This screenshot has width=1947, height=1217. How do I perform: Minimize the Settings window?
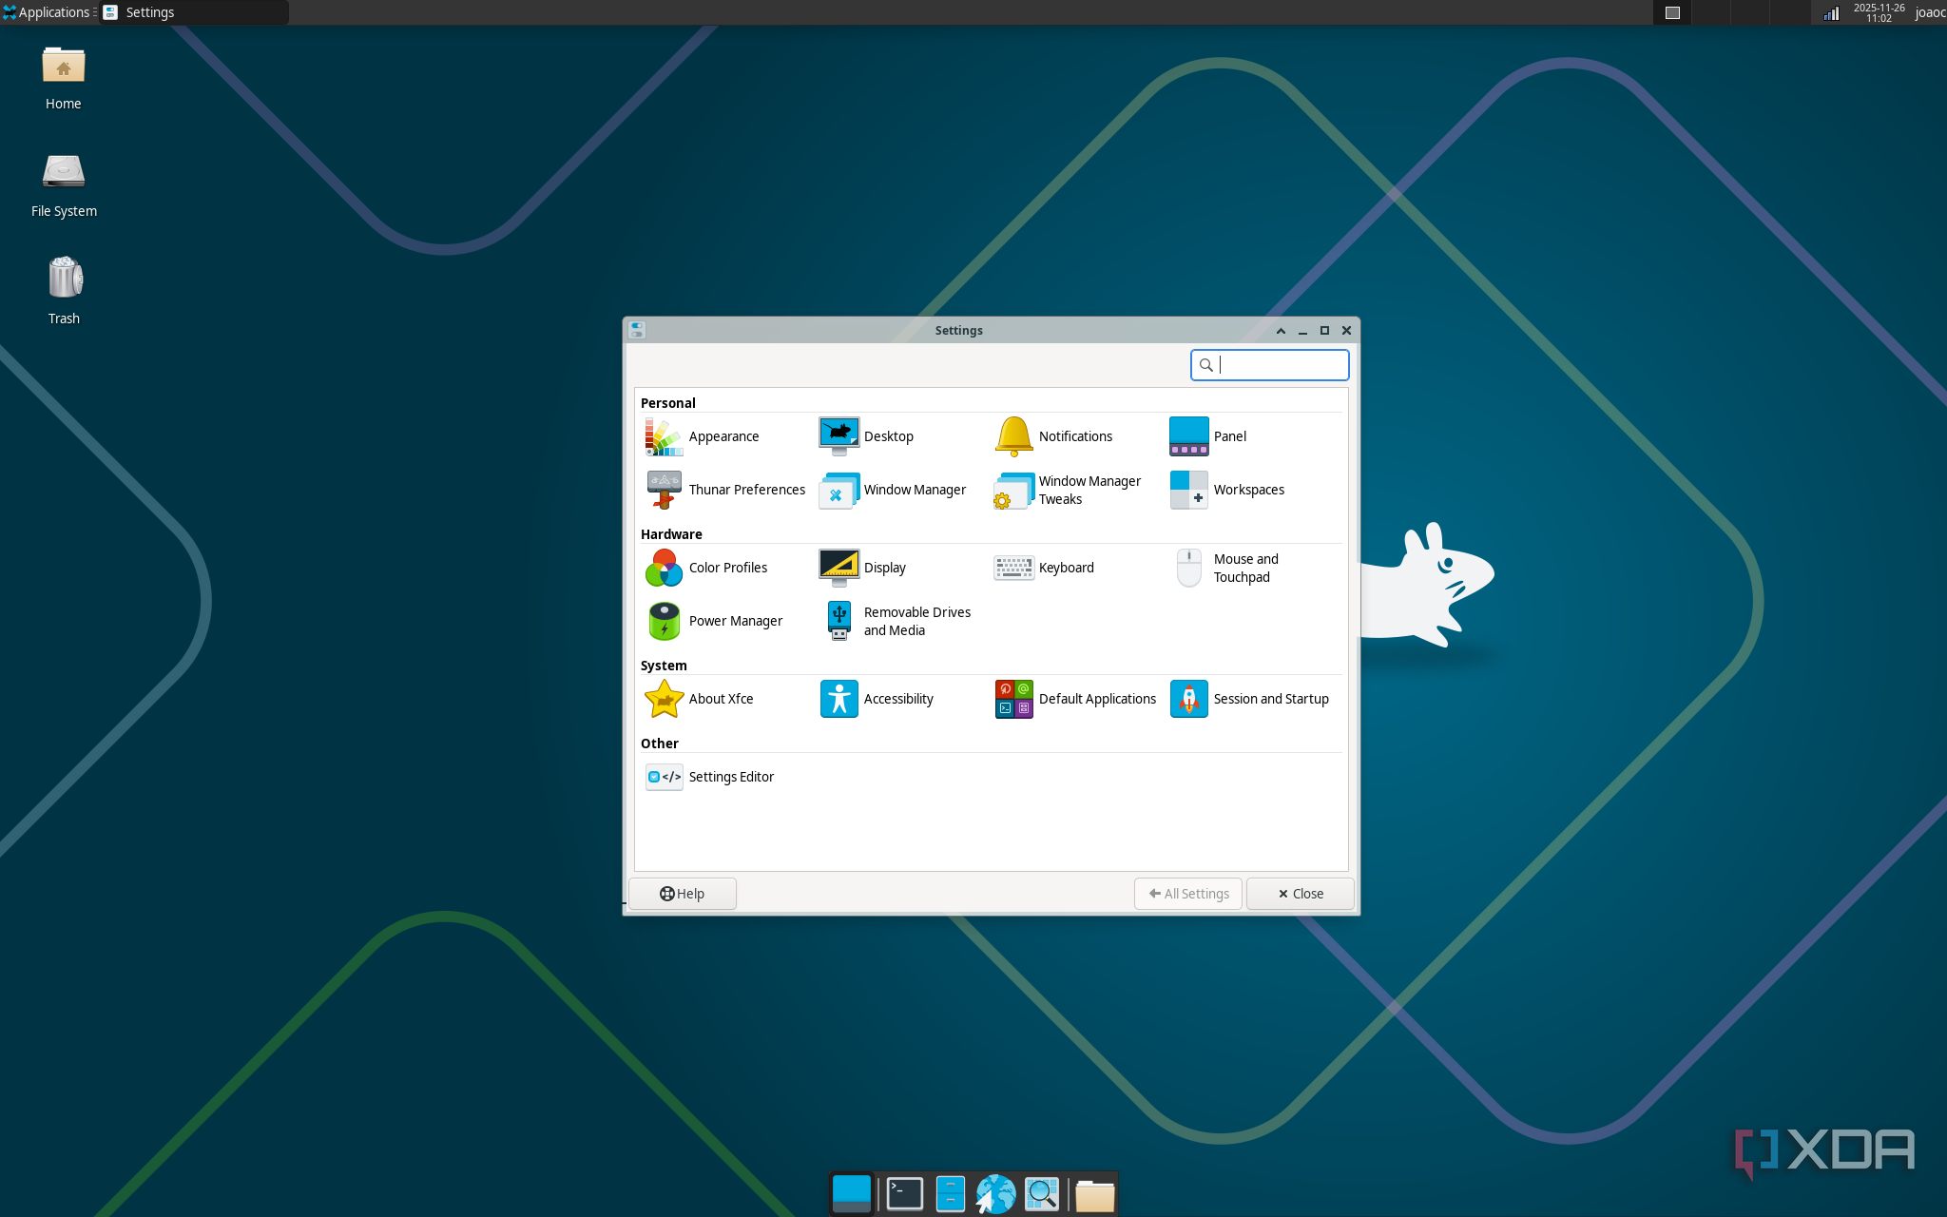click(x=1302, y=331)
